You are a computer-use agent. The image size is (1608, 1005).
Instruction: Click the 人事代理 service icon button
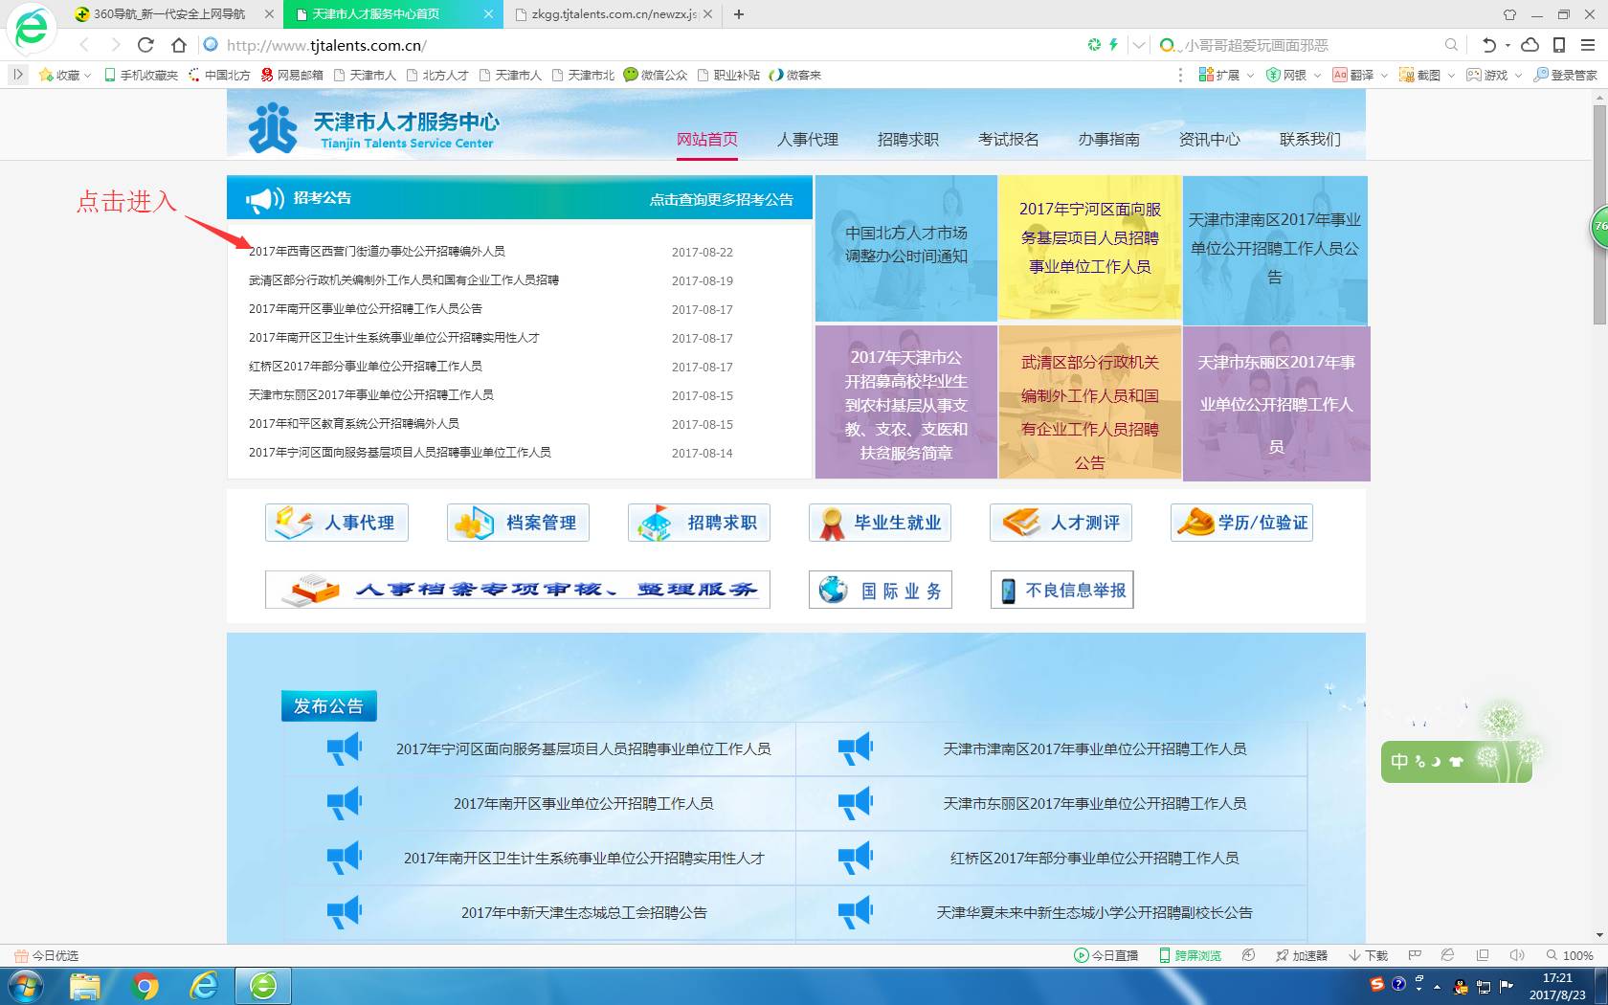[x=337, y=523]
